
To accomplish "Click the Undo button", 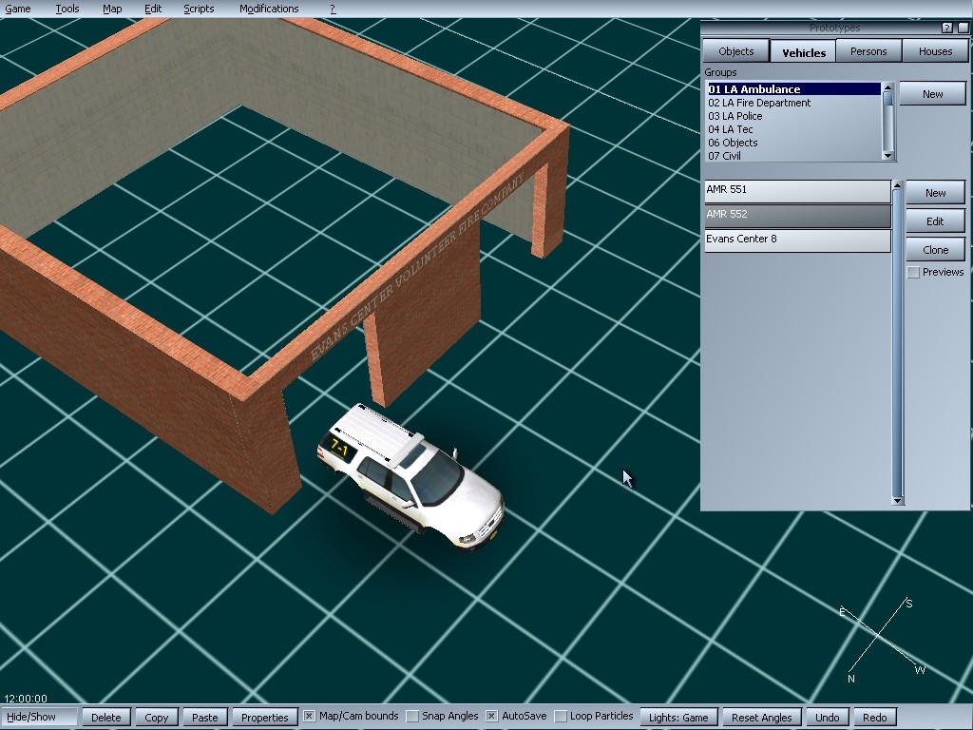I will tap(828, 717).
